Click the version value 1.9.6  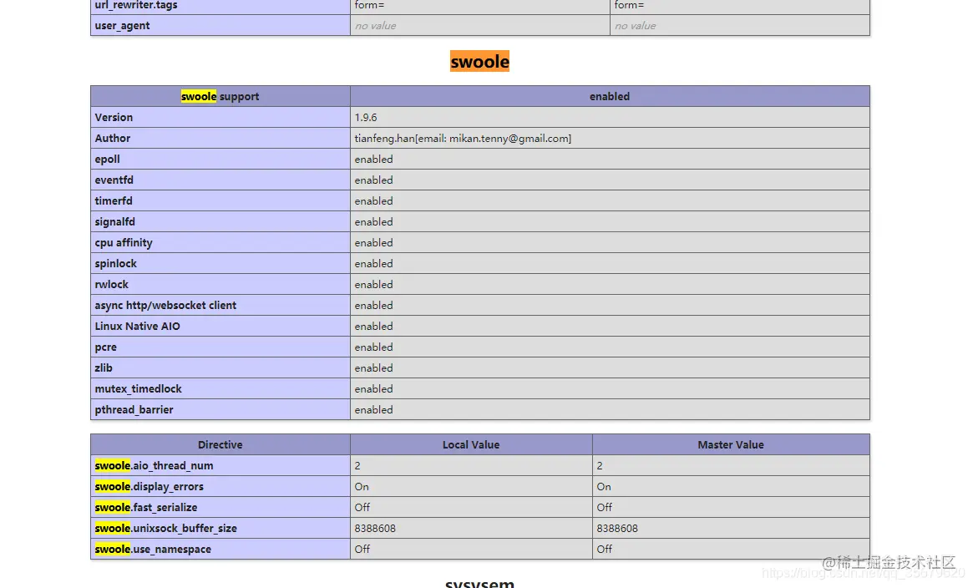[x=366, y=117]
